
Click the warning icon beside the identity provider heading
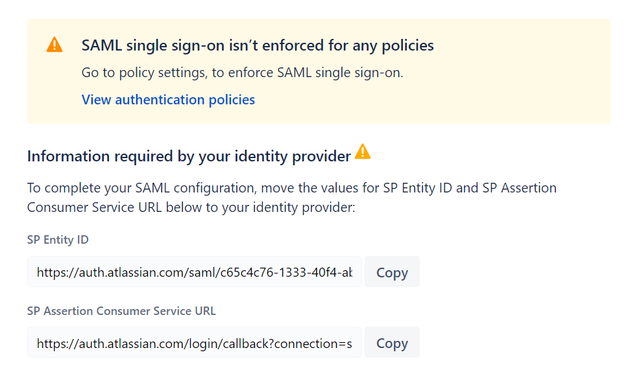pos(363,152)
